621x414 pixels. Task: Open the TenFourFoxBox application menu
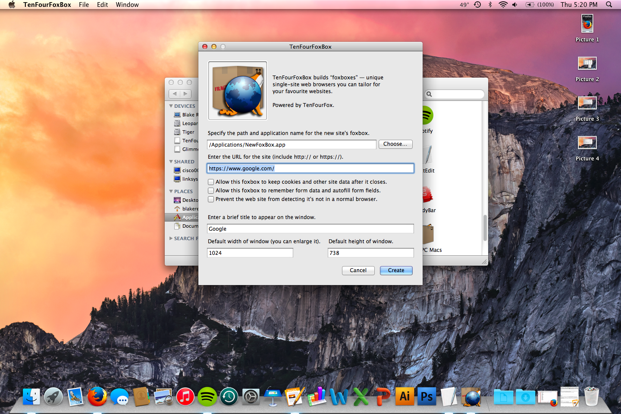47,4
